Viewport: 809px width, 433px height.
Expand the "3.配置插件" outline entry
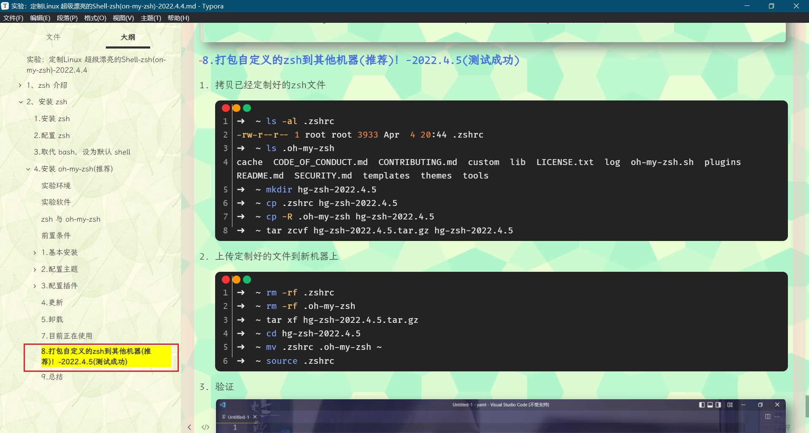click(35, 286)
